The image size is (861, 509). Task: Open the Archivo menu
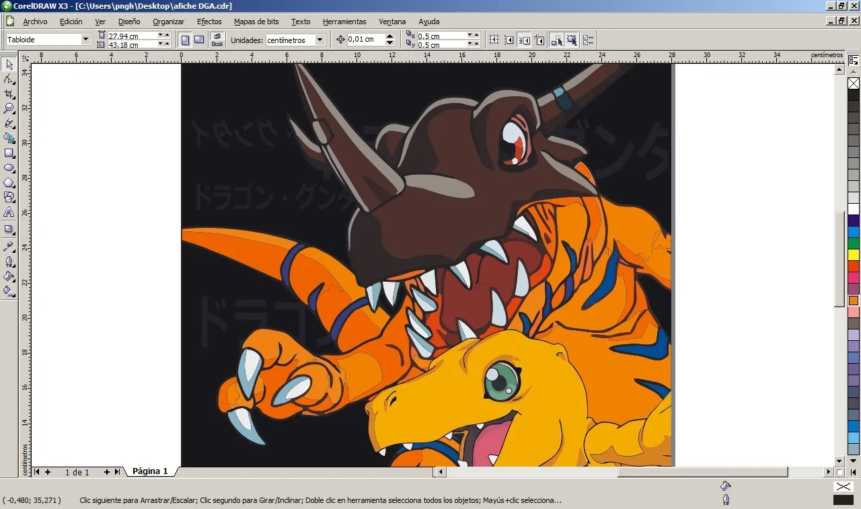point(35,22)
